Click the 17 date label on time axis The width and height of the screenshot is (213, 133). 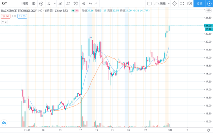[x=81, y=130]
